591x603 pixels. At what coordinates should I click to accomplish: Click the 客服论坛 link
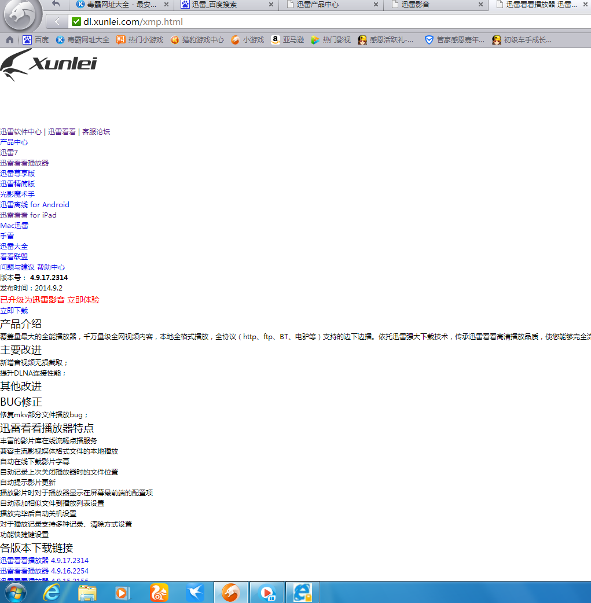pos(96,132)
